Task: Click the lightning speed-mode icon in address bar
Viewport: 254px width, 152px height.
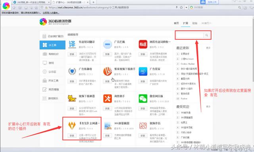Action: [x=177, y=7]
